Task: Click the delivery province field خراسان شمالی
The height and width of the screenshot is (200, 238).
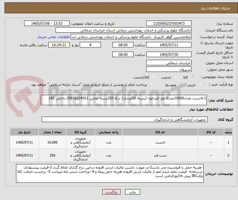Action: [169, 63]
